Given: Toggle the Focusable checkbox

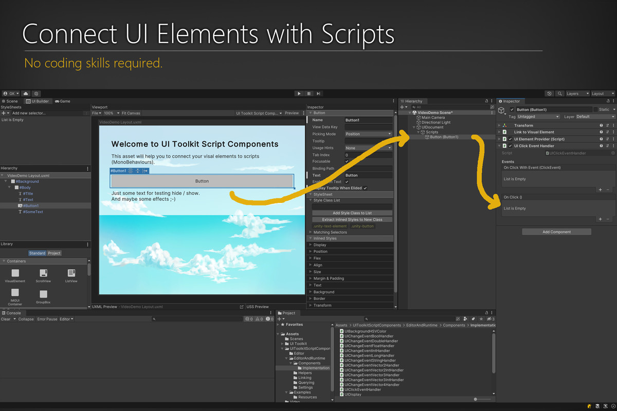Looking at the screenshot, I should 347,161.
